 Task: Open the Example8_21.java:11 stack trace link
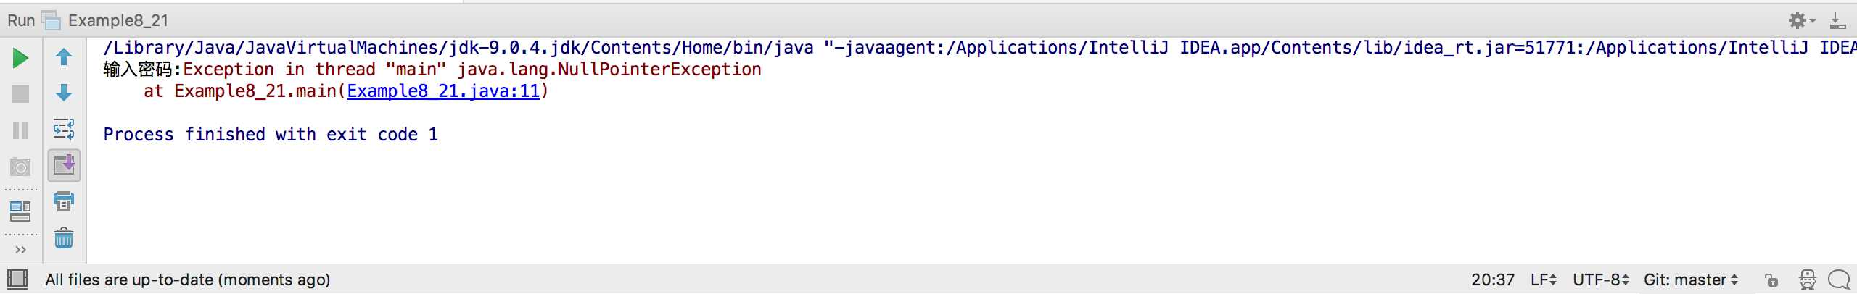pos(443,91)
